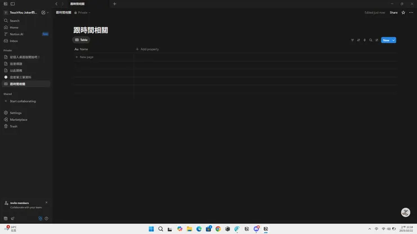Open the second page under Private
This screenshot has width=417, height=234.
[26, 64]
